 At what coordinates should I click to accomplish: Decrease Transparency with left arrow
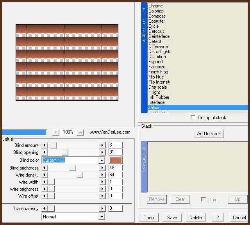[x=45, y=208]
